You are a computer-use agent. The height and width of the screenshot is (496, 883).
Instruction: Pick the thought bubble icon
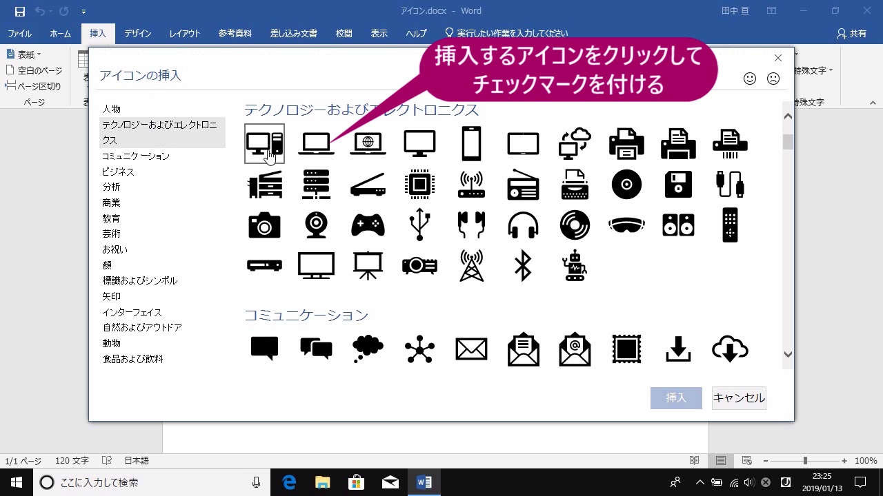[x=368, y=349]
